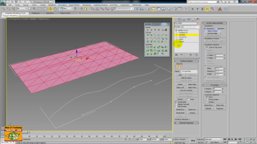Click the Convert Surface button
This screenshot has width=257, height=144.
click(186, 90)
